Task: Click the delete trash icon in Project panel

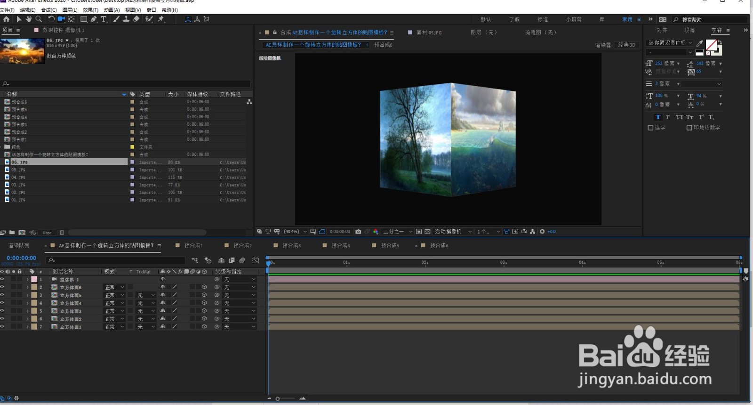Action: click(62, 233)
